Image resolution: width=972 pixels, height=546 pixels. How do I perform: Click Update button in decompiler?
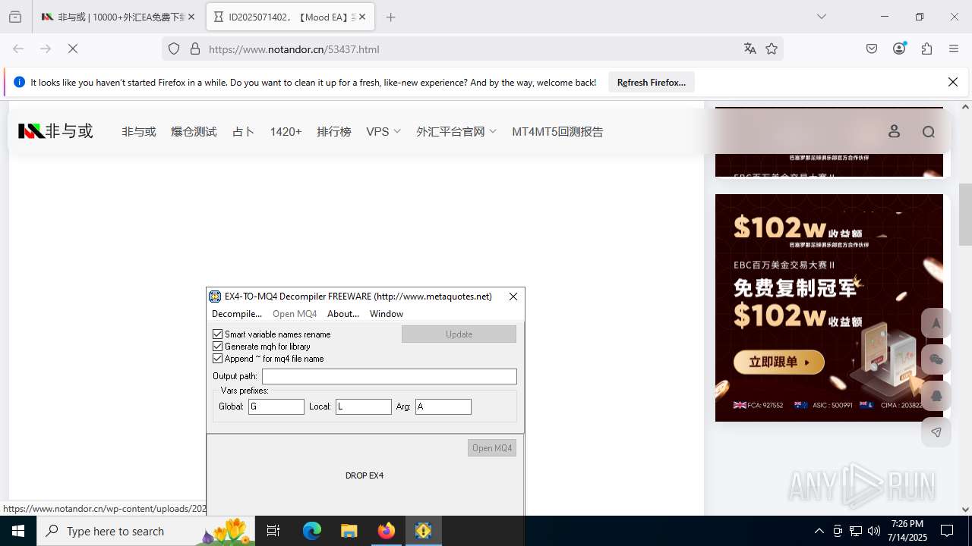pos(459,334)
